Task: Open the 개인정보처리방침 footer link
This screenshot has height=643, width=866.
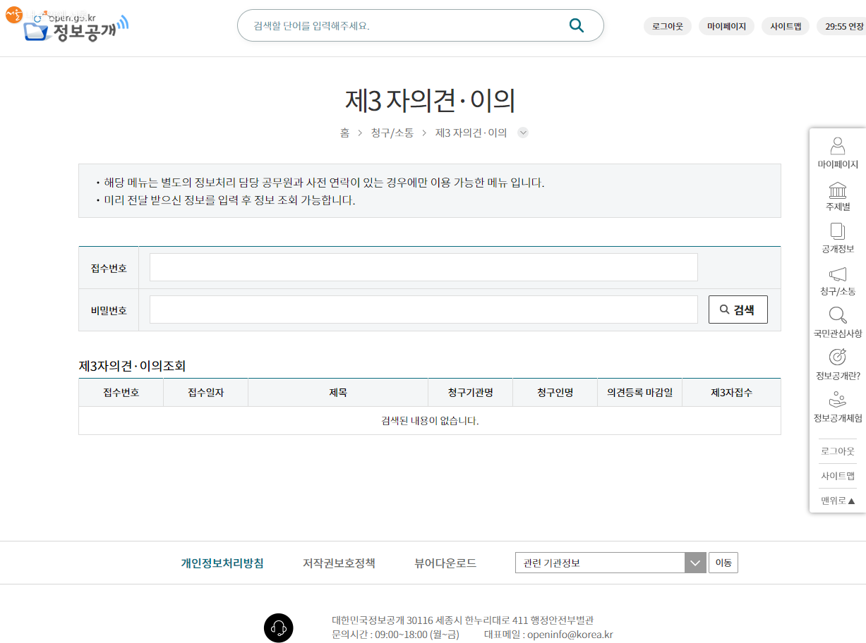Action: pos(222,563)
